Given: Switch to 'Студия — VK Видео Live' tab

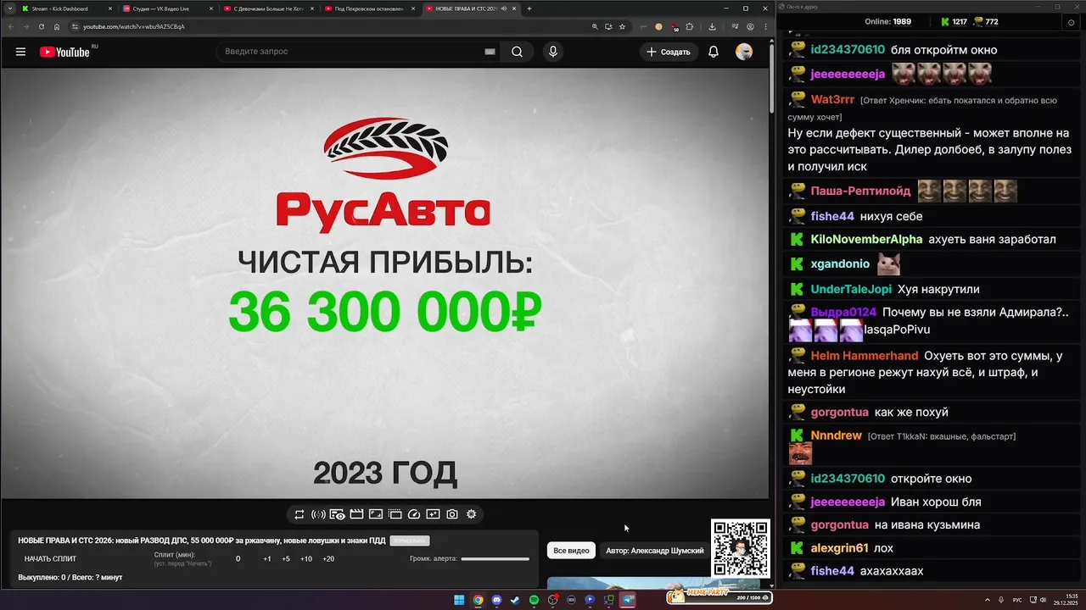Looking at the screenshot, I should 167,8.
